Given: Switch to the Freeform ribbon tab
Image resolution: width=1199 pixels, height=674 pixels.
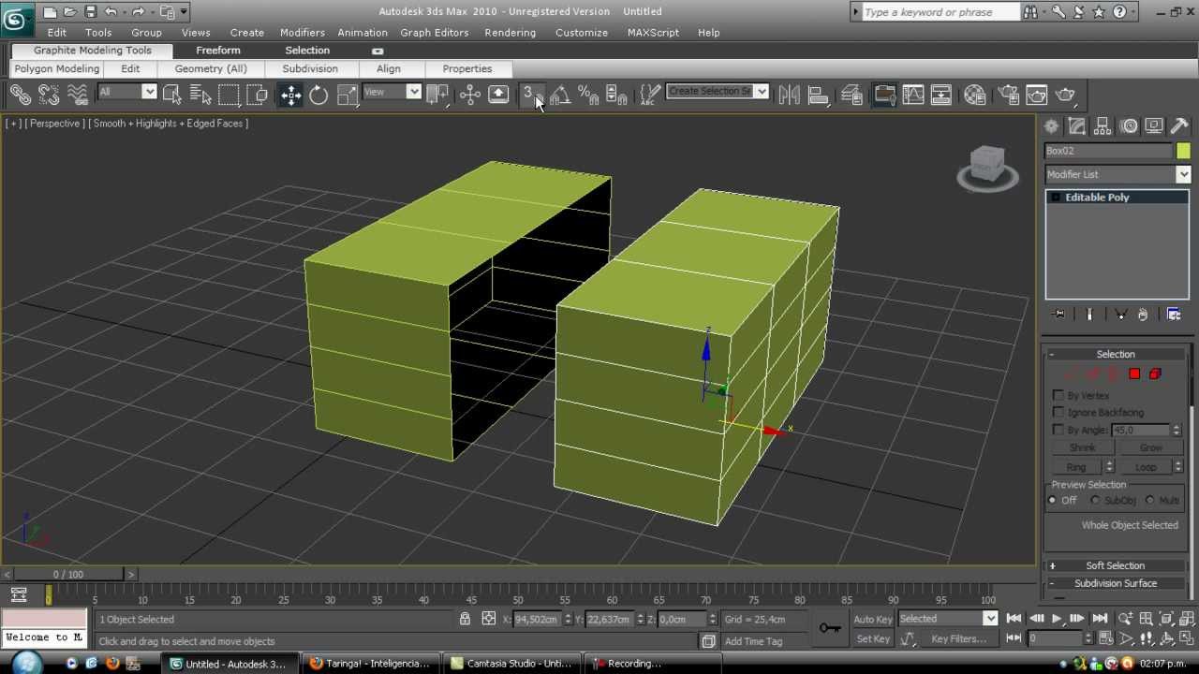Looking at the screenshot, I should [217, 51].
